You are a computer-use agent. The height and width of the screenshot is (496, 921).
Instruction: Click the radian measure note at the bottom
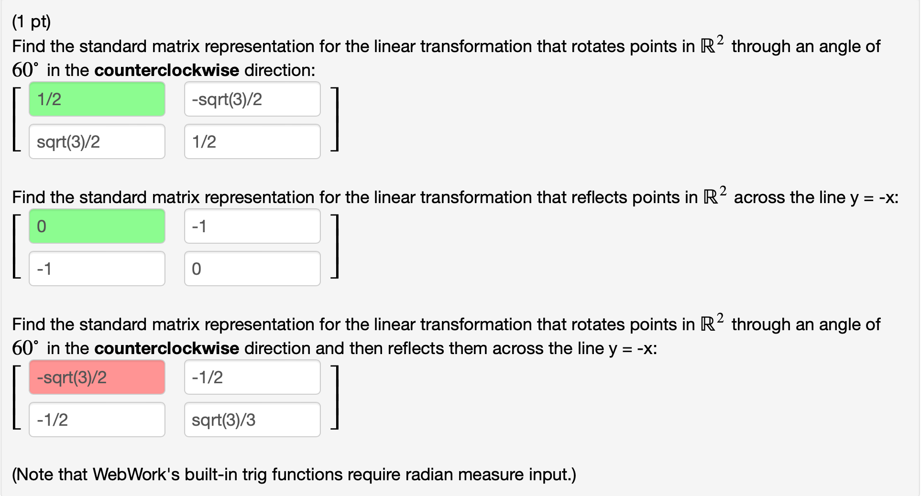coord(294,474)
